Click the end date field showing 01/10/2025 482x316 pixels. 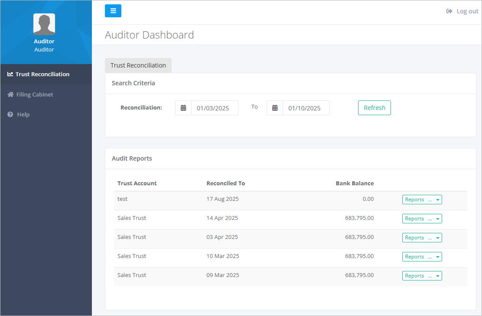coord(306,107)
